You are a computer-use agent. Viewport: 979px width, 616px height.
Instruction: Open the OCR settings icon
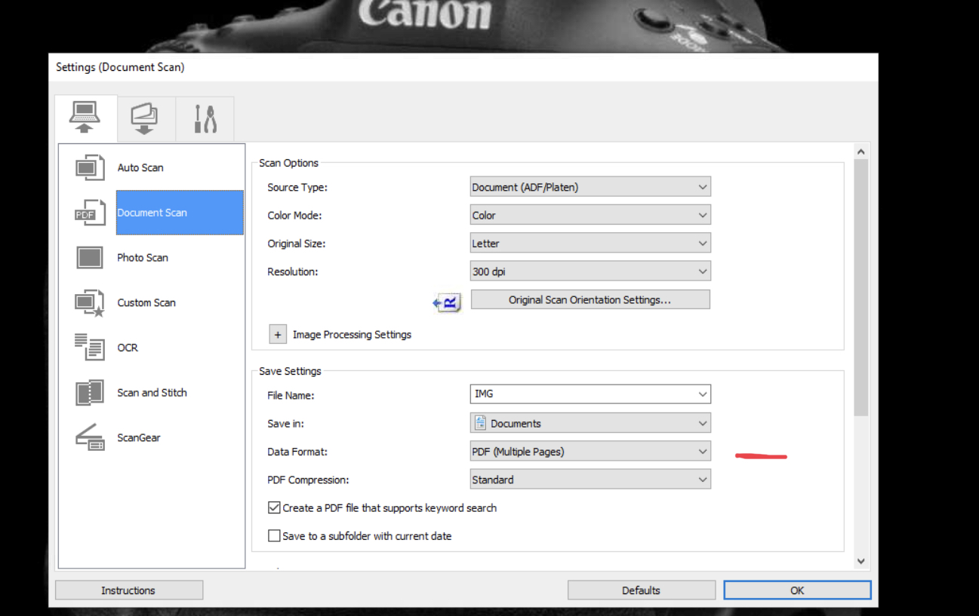(x=90, y=348)
